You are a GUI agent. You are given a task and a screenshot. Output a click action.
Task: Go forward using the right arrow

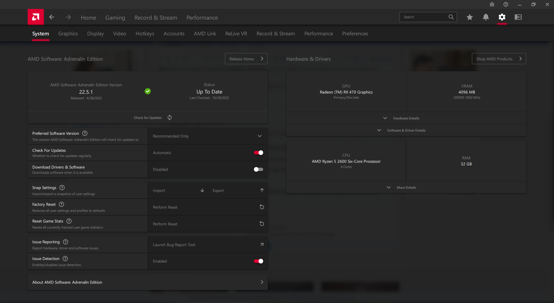68,17
